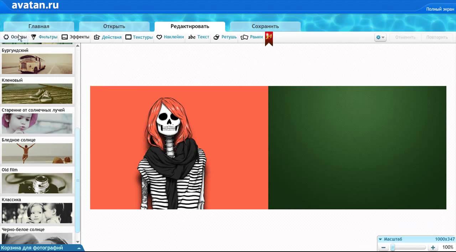Image resolution: width=456 pixels, height=252 pixels.
Task: Click the Повторить redo button
Action: tap(437, 37)
